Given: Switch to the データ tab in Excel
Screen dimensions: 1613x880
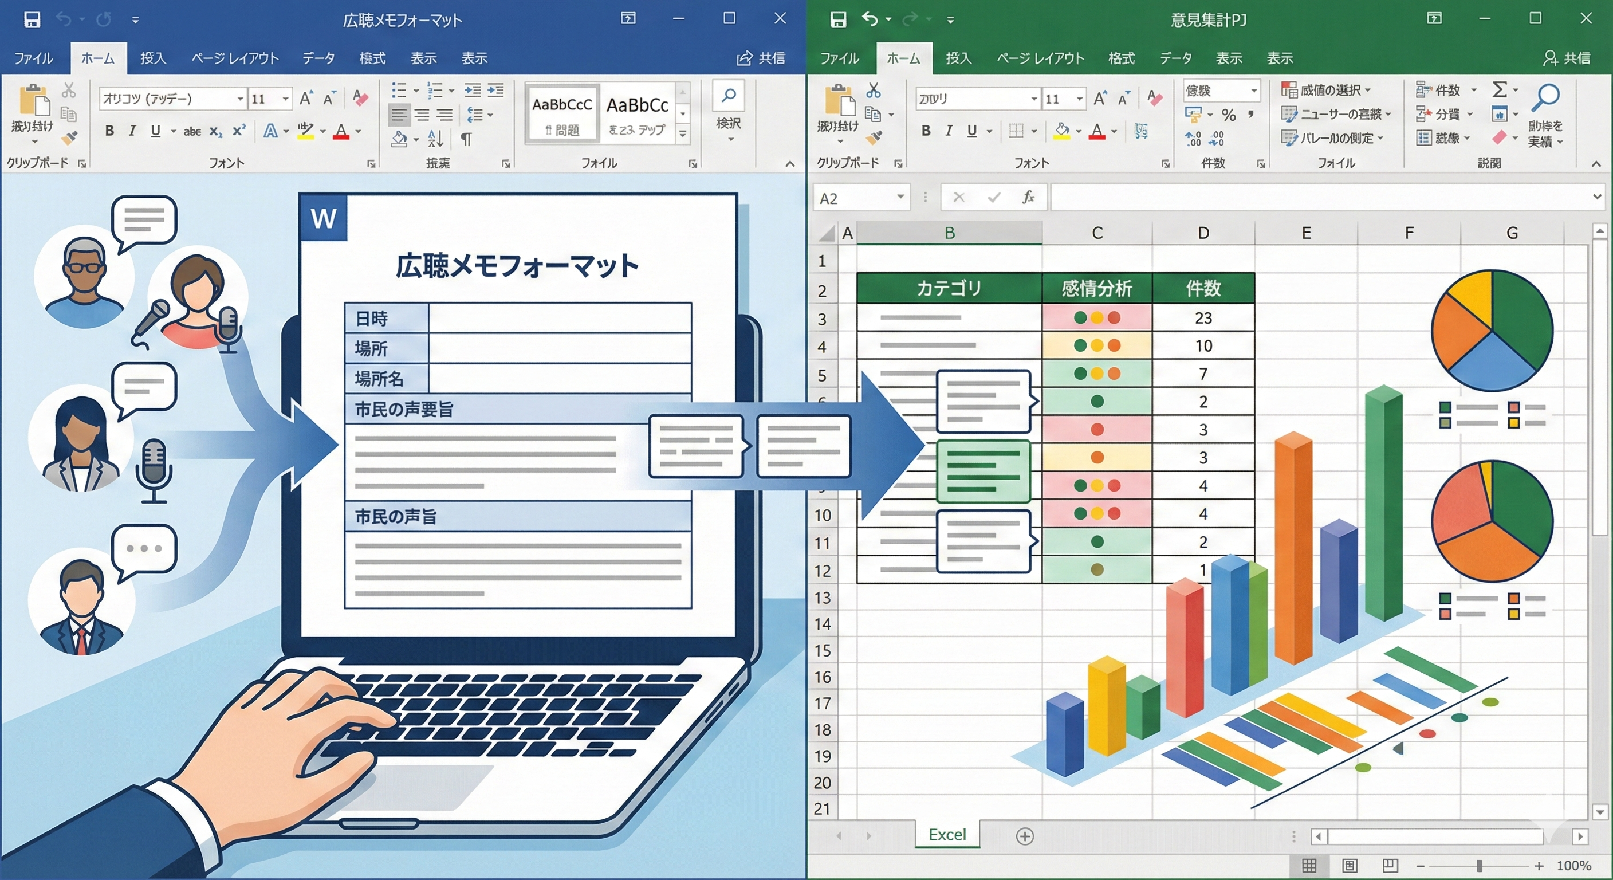Looking at the screenshot, I should tap(1176, 58).
